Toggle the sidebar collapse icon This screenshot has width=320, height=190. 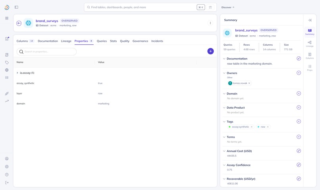click(x=16, y=8)
